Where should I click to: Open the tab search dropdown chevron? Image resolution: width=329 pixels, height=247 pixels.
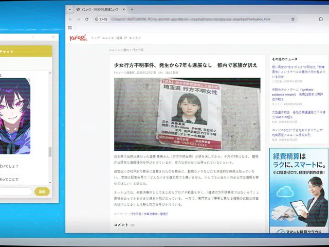point(70,9)
